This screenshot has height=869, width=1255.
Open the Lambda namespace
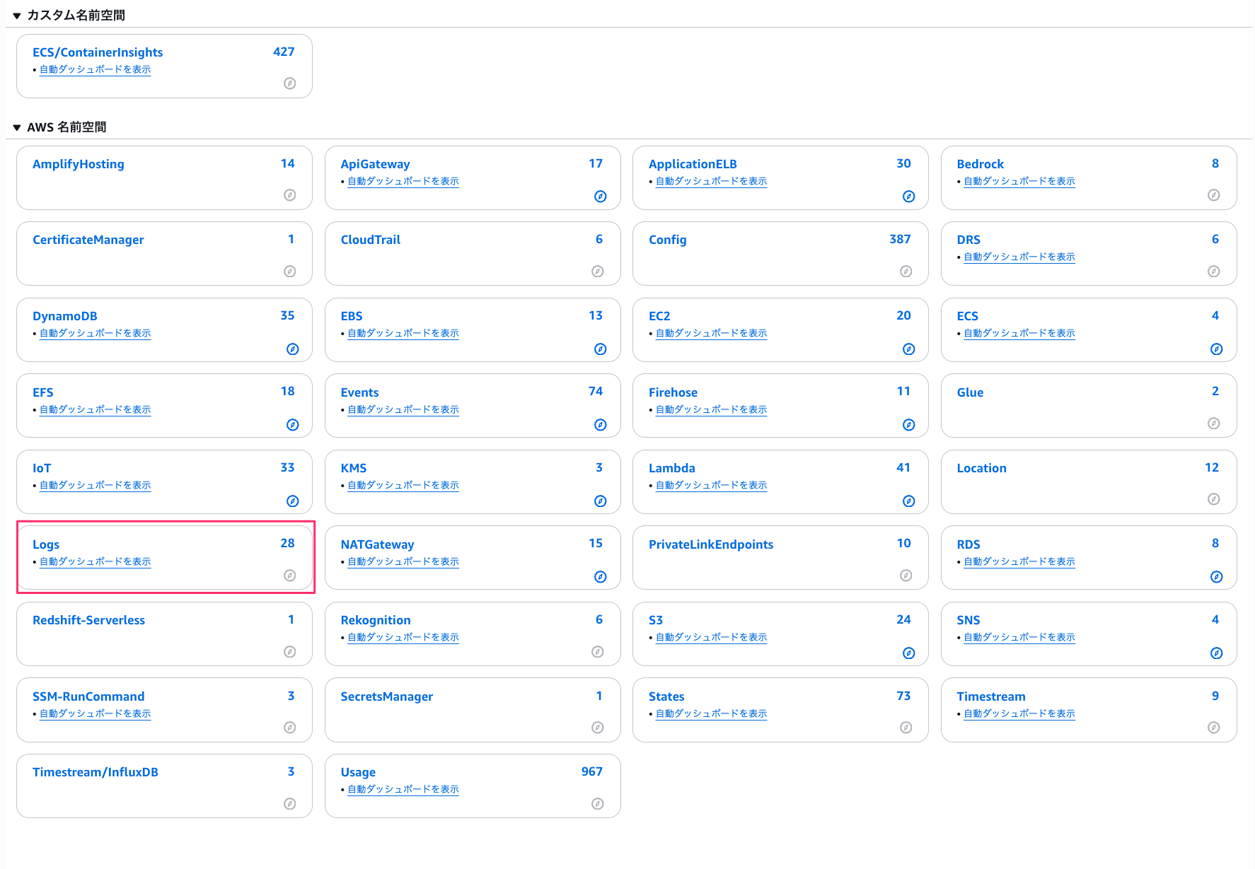click(672, 468)
